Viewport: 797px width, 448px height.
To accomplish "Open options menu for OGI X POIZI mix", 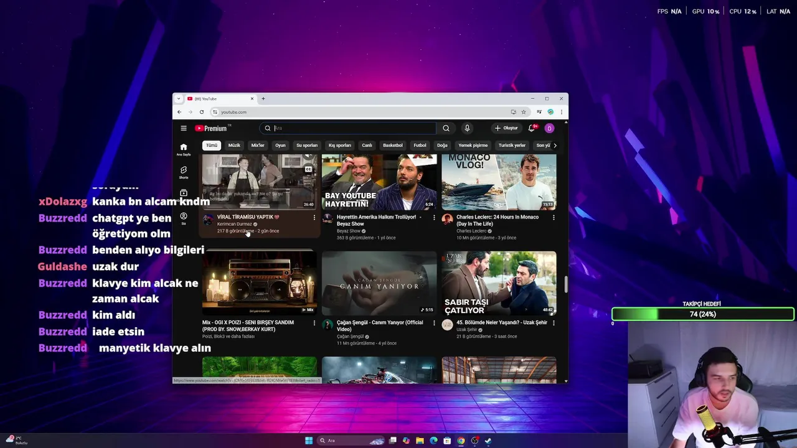I will [314, 323].
